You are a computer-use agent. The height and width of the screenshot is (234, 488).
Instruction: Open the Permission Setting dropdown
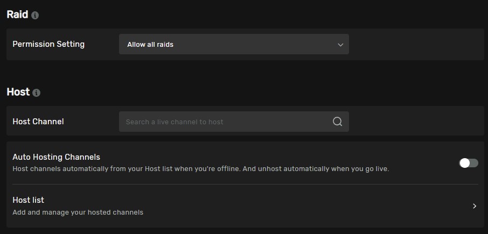click(234, 45)
